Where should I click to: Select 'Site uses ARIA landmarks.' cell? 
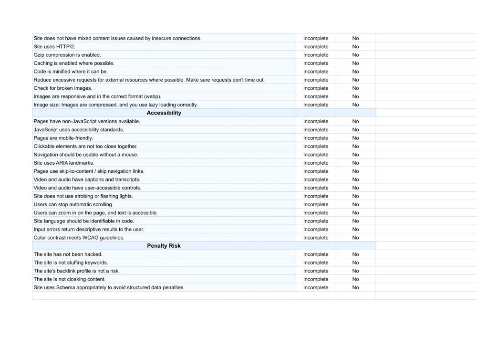click(x=164, y=163)
